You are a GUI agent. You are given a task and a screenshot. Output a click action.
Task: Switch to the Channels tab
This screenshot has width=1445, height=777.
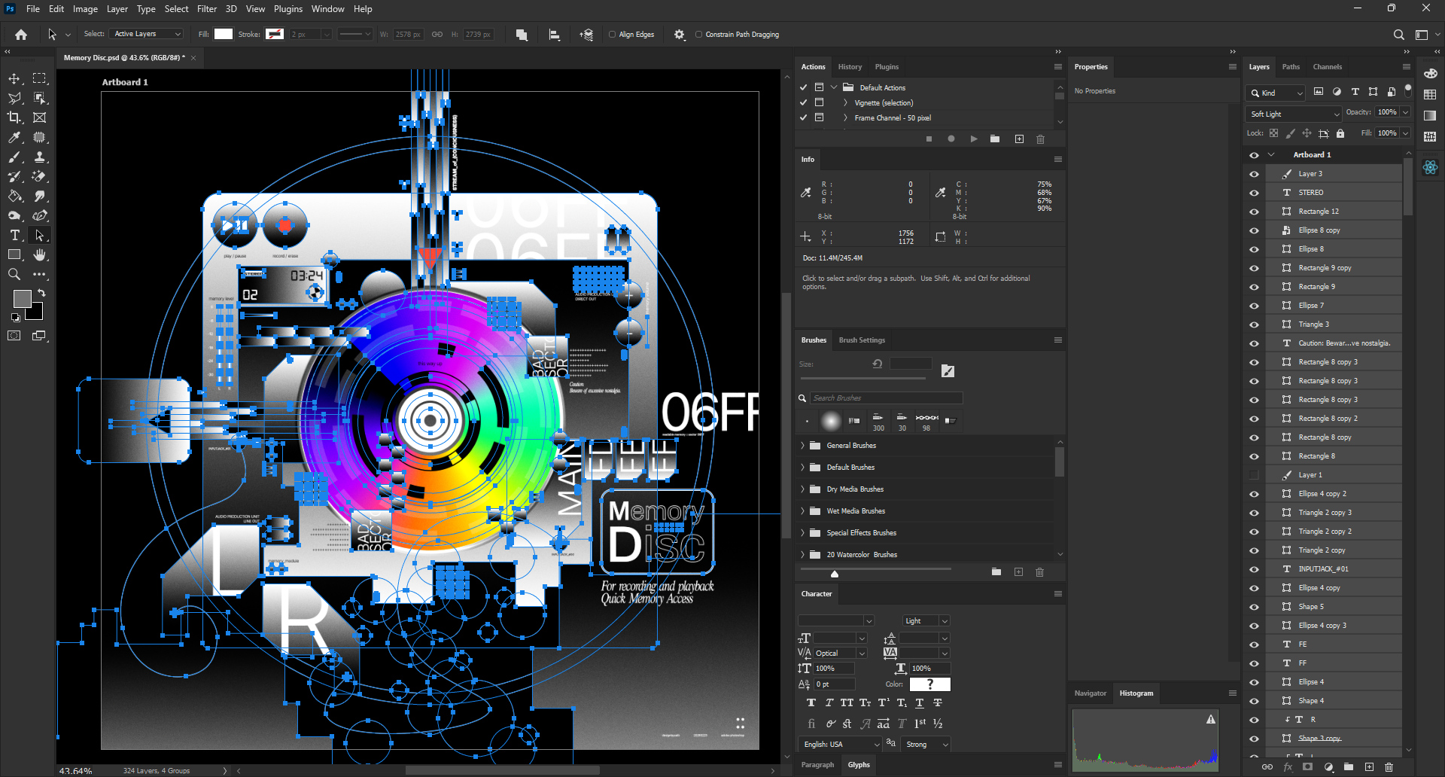pos(1327,67)
